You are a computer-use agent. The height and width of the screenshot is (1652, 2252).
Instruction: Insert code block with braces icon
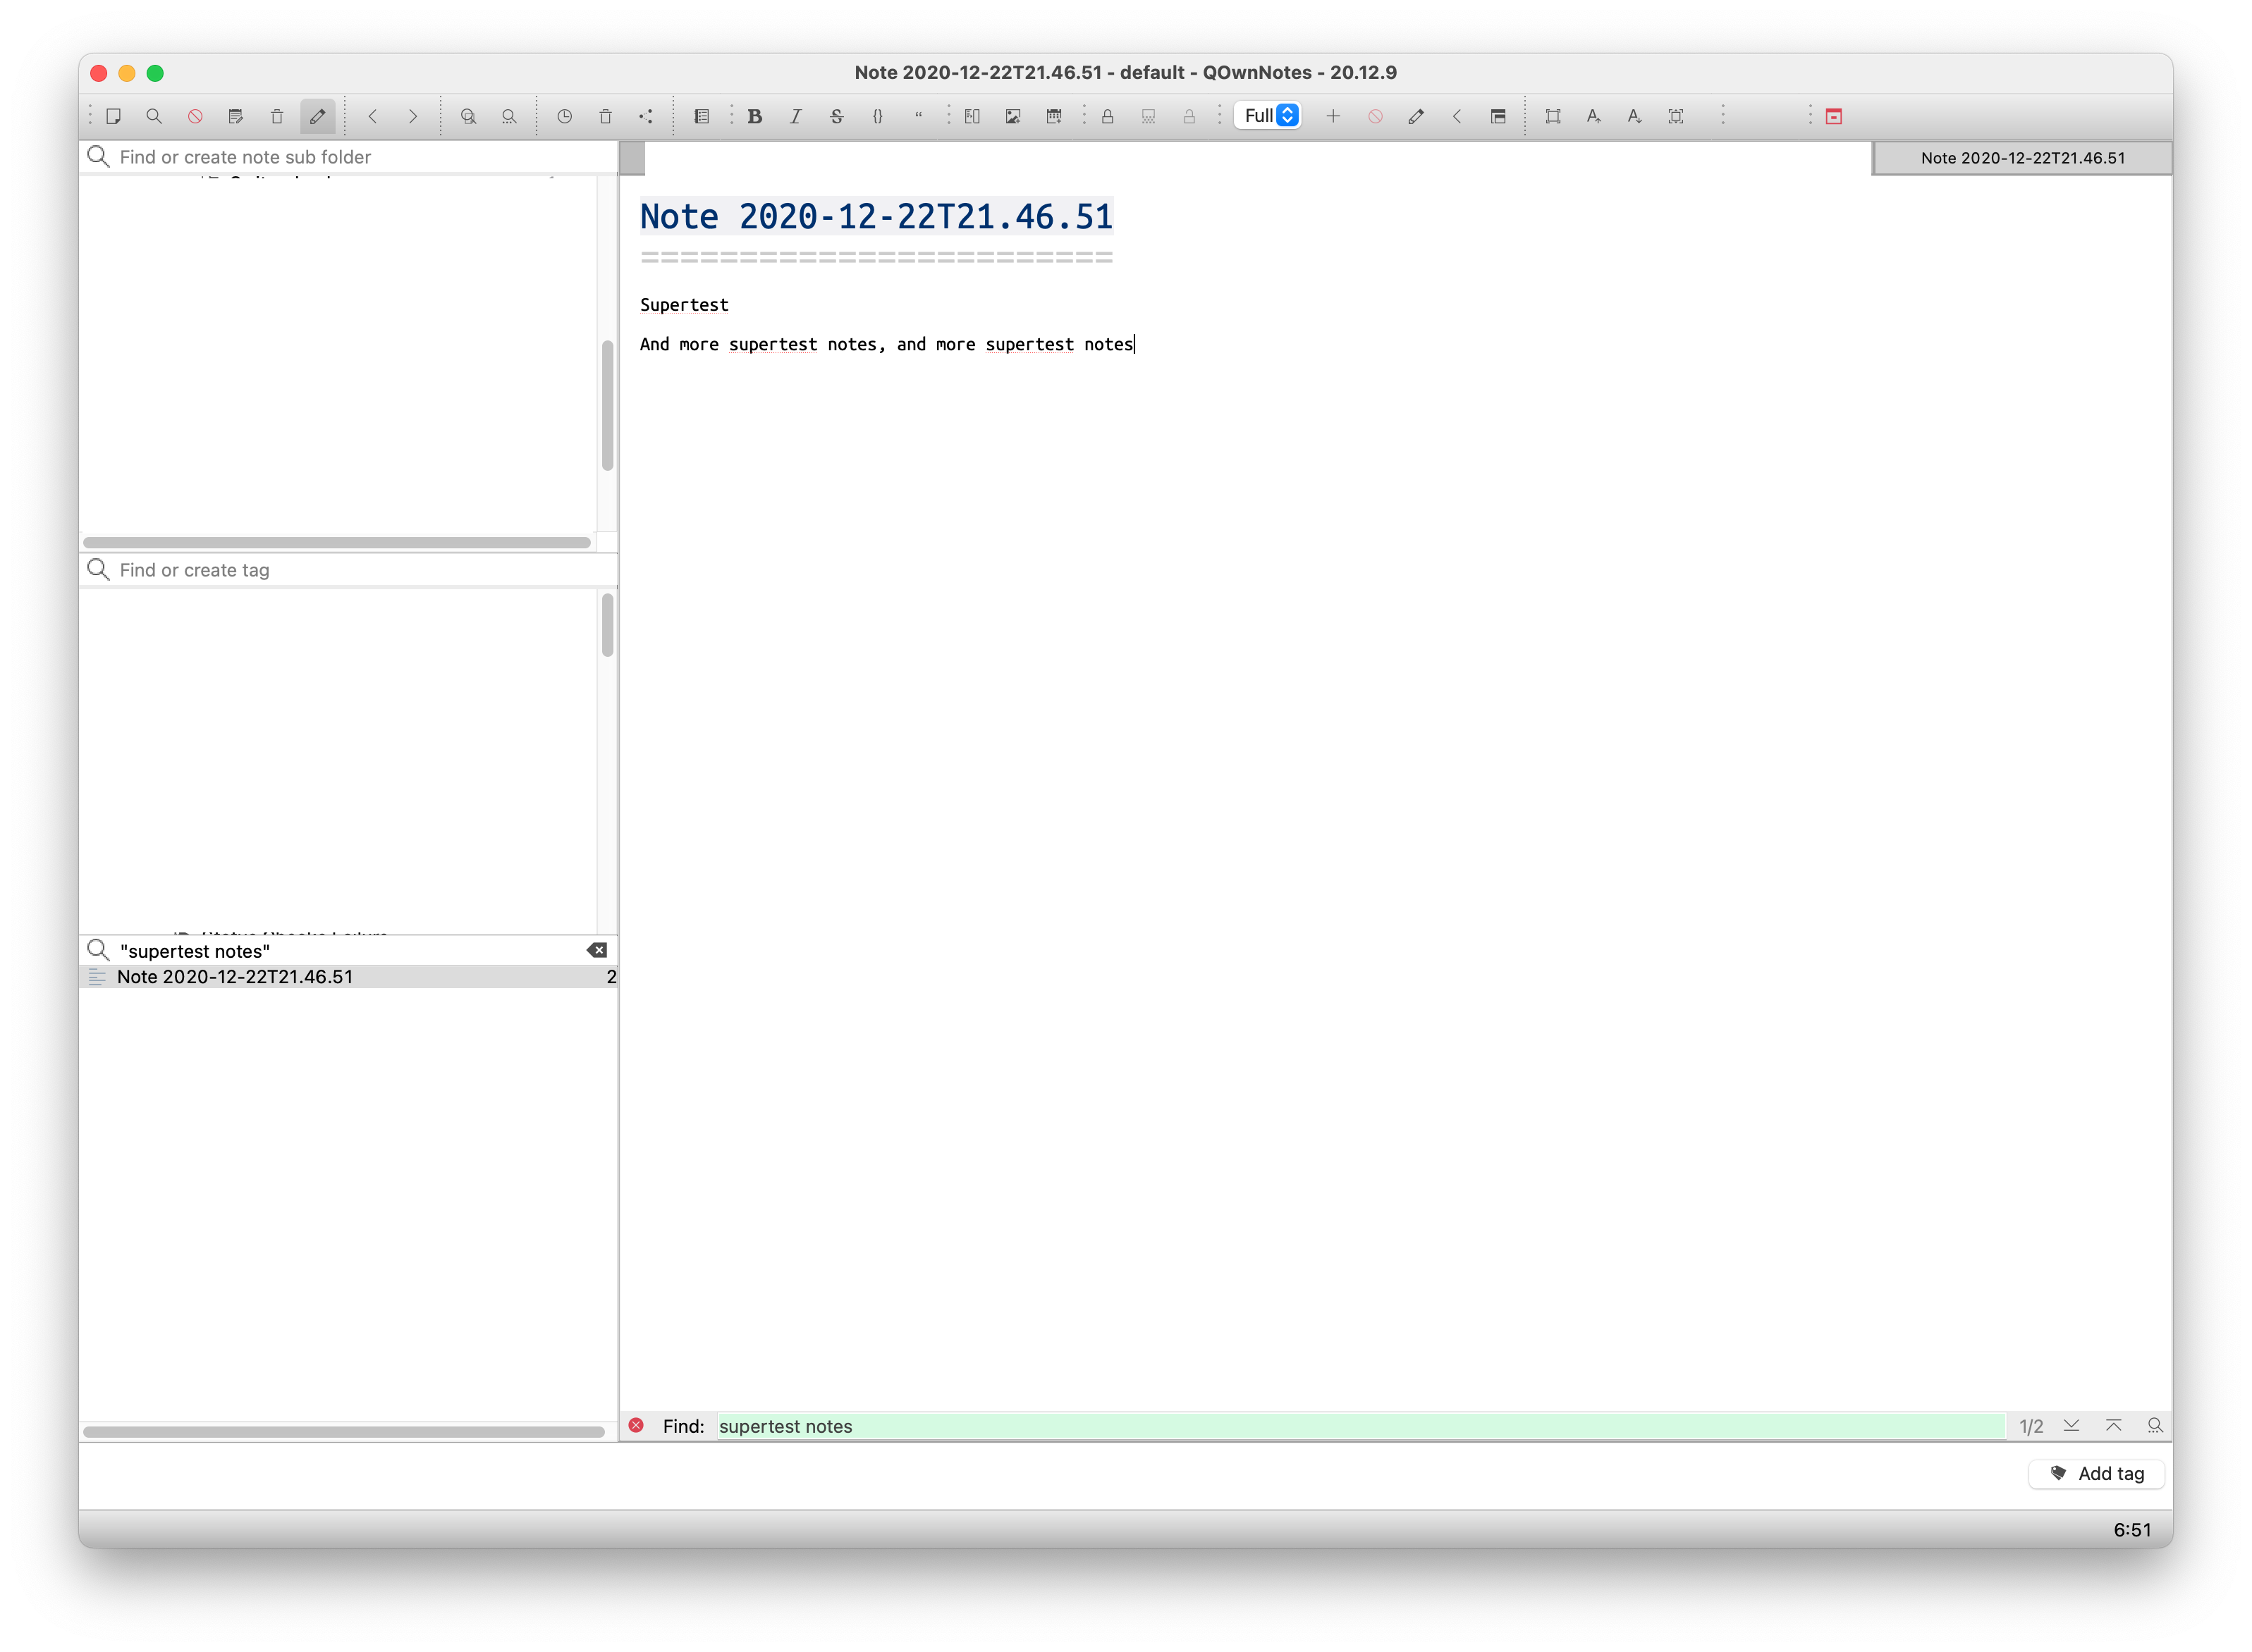[877, 116]
